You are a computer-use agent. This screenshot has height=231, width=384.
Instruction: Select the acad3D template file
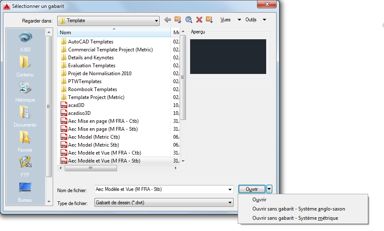point(72,105)
